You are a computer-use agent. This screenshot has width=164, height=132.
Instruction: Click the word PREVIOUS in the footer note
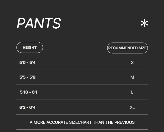(124, 122)
